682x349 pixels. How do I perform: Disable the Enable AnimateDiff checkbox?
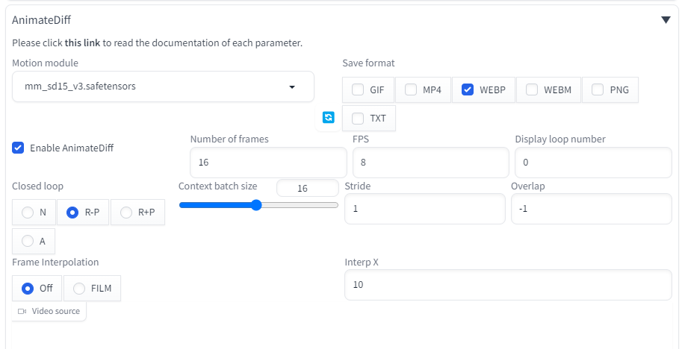click(x=18, y=148)
